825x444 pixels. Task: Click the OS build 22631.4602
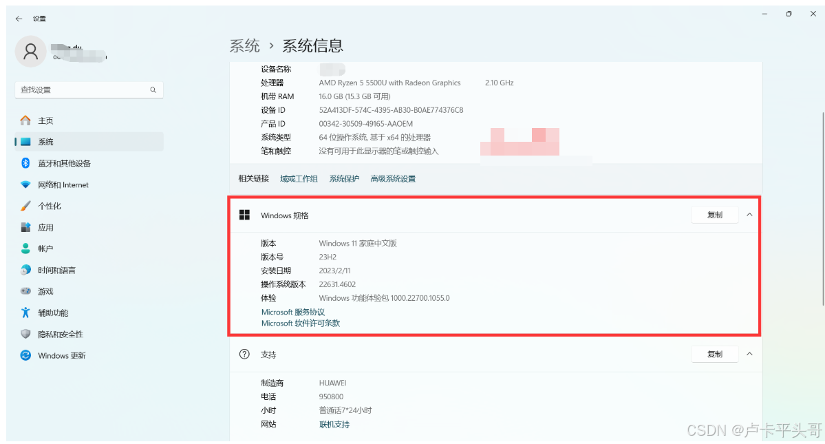337,284
